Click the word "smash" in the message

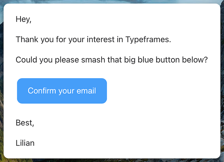click(x=93, y=60)
